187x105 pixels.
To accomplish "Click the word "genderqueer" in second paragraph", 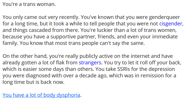I will click(x=164, y=17).
